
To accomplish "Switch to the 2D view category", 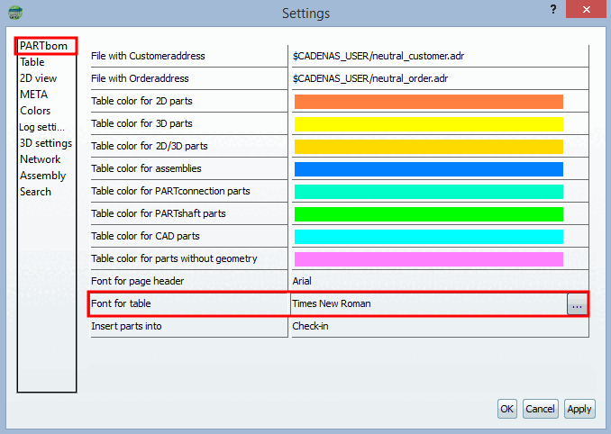I will click(x=38, y=78).
